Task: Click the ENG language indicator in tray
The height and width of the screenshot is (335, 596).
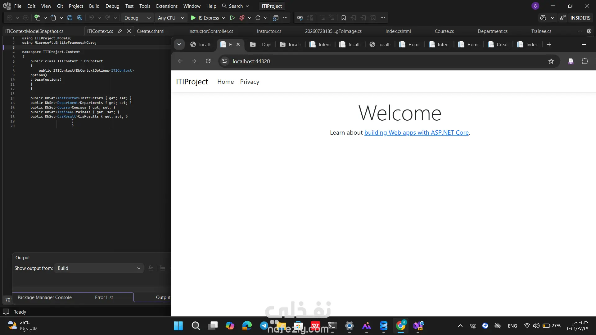Action: click(x=512, y=326)
